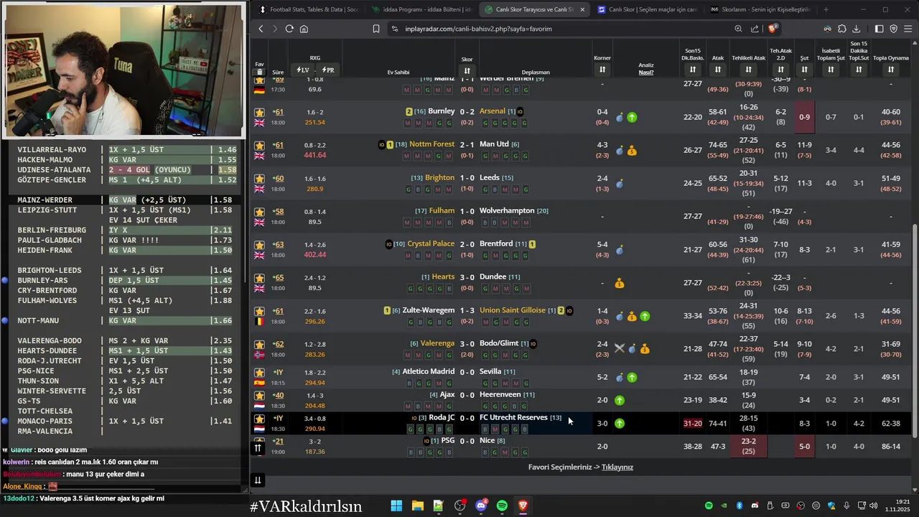Screen dimensions: 919x517
Task: Open the Nasıl? analysis help link
Action: [646, 73]
